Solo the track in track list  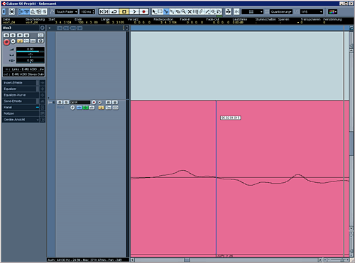pyautogui.click(x=66, y=102)
